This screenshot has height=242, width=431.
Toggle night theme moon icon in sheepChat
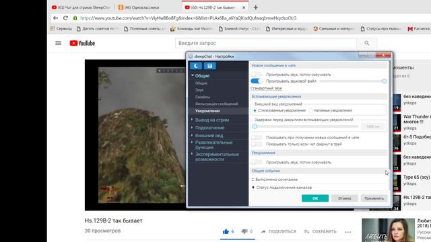pos(196,66)
